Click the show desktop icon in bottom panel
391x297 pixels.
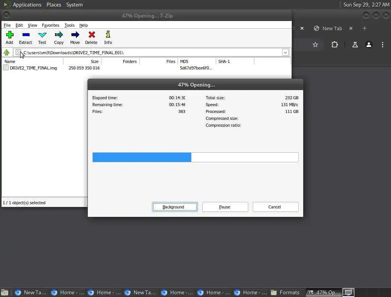[x=5, y=292]
